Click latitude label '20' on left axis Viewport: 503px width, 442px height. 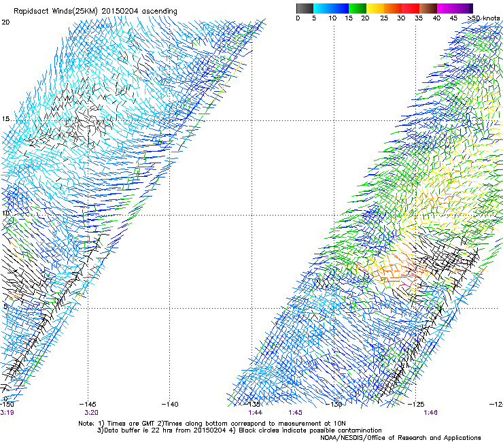click(5, 22)
